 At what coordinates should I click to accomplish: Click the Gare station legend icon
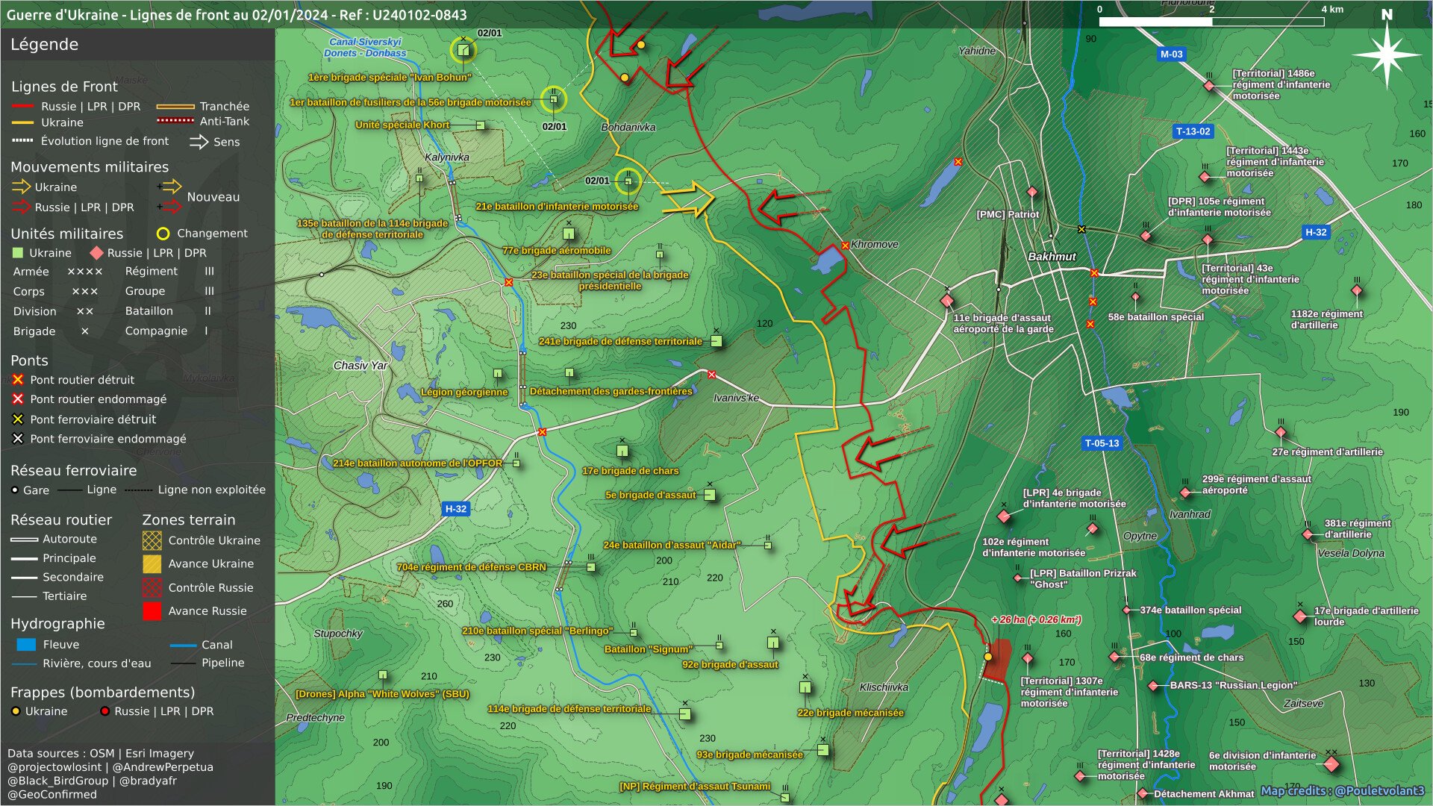click(x=15, y=490)
